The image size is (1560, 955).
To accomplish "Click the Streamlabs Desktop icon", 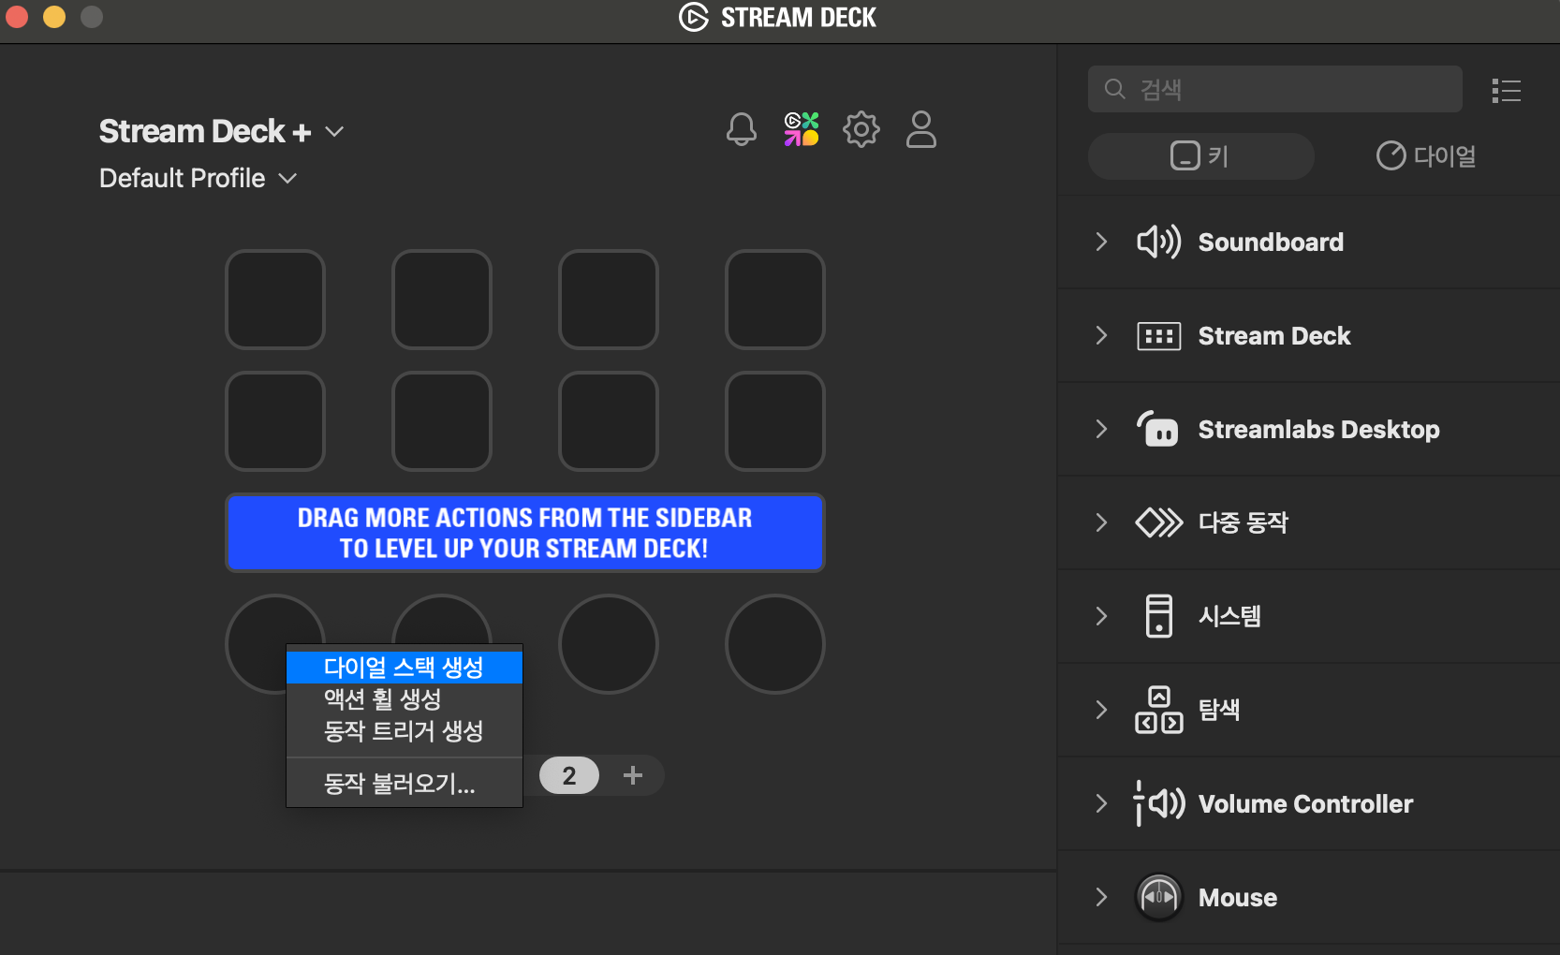I will click(1159, 429).
